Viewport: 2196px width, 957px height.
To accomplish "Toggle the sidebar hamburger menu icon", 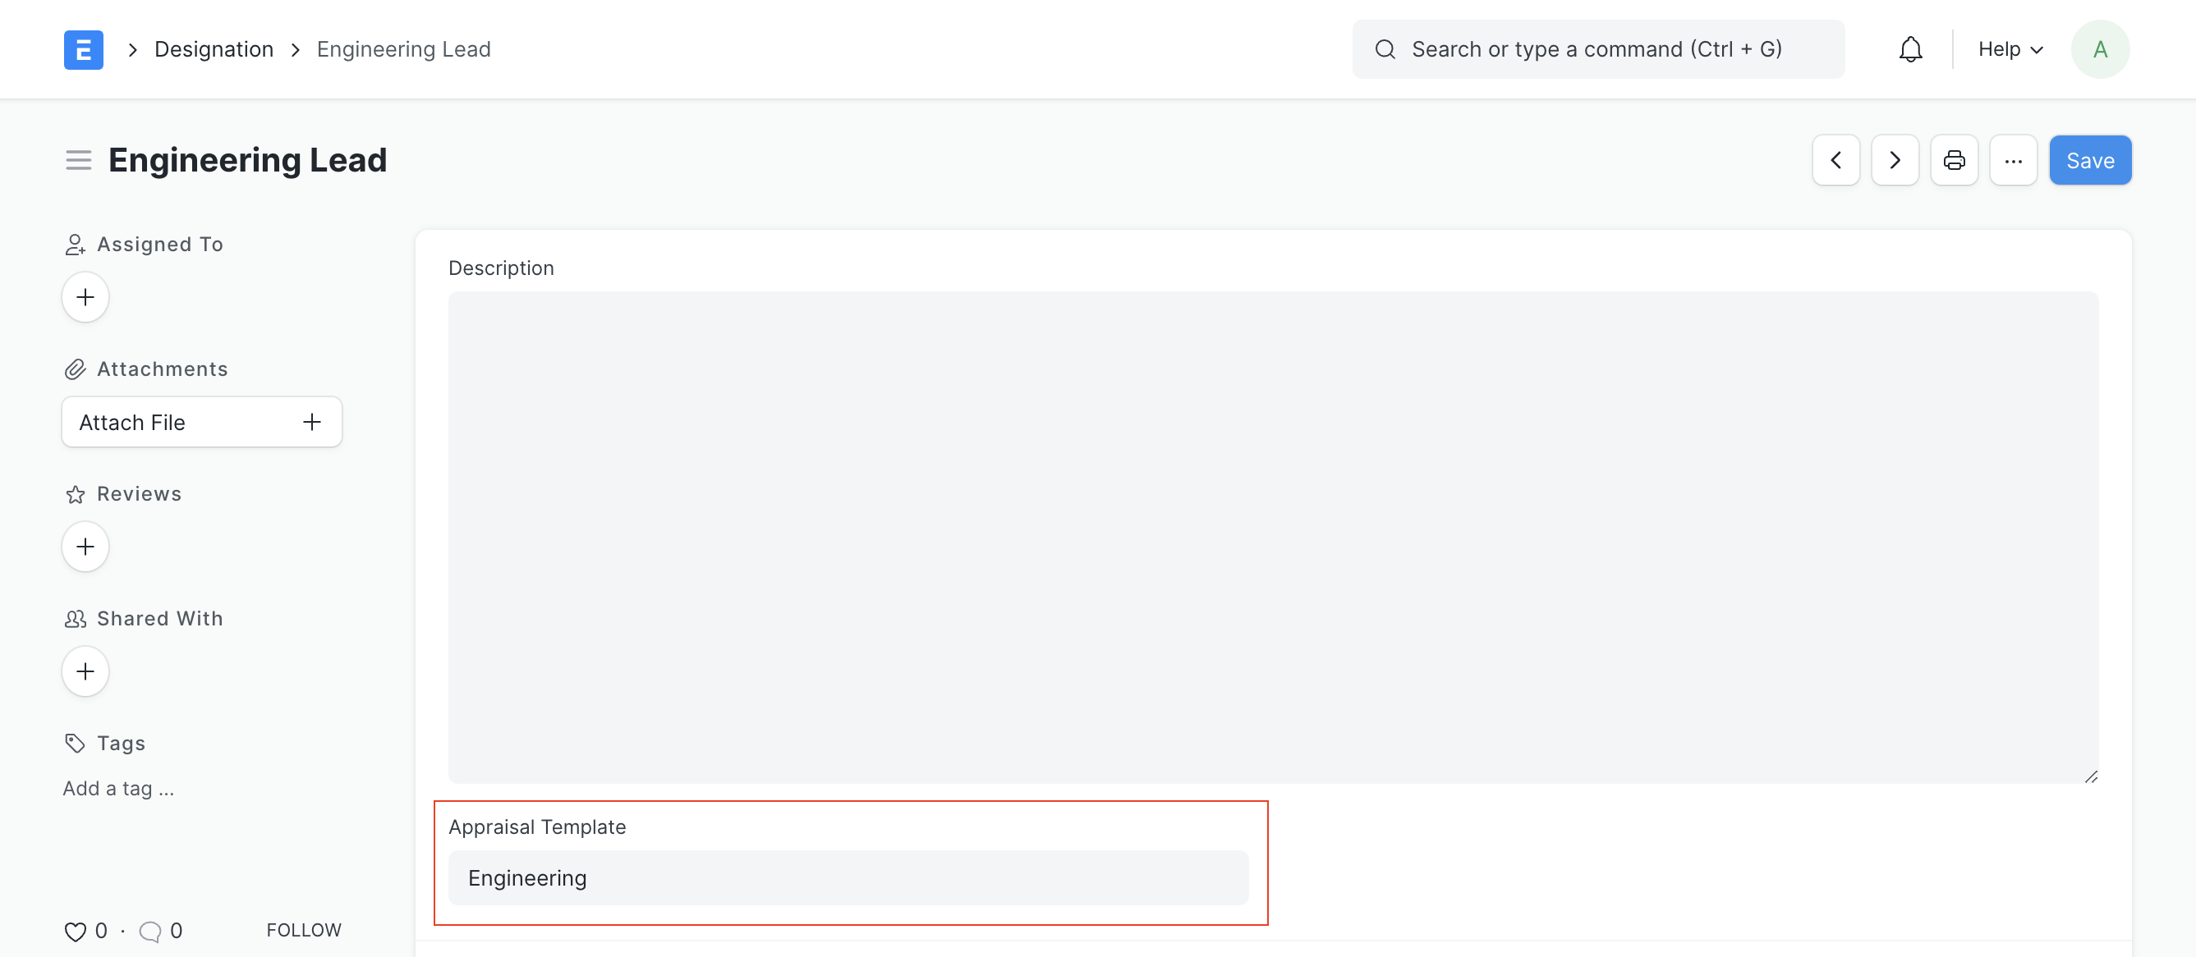I will pyautogui.click(x=79, y=160).
